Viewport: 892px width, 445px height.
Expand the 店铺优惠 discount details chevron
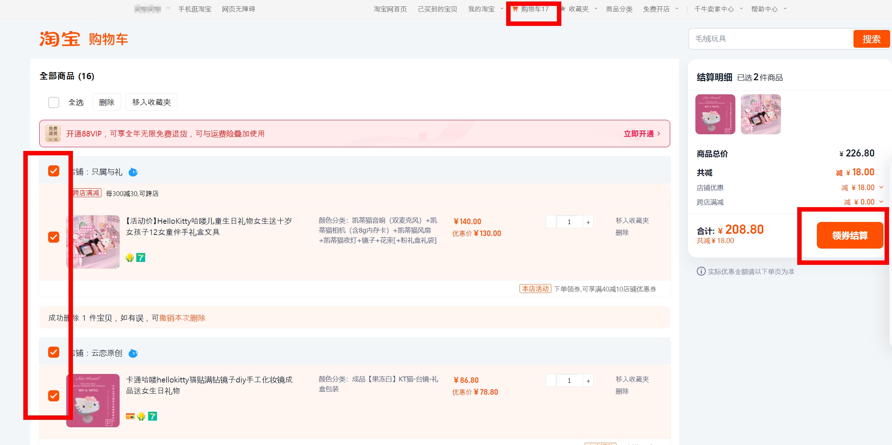881,188
